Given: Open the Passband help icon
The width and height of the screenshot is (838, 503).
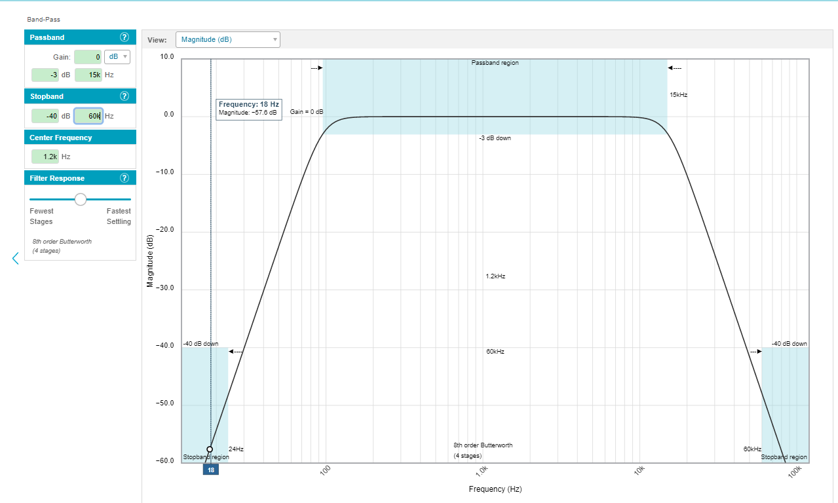Looking at the screenshot, I should point(124,37).
